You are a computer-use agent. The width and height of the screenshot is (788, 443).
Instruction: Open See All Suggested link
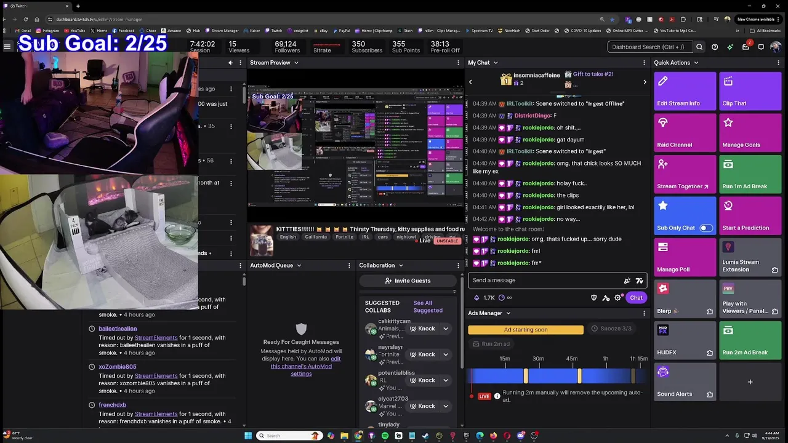(x=428, y=306)
